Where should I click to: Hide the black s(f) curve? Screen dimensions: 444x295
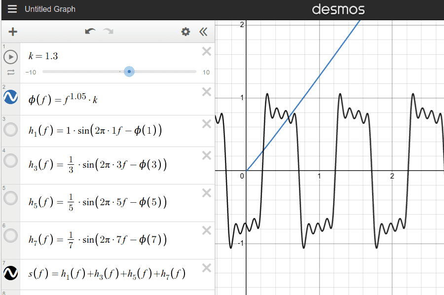tap(11, 273)
